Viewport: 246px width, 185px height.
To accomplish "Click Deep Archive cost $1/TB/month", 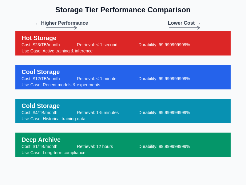I will tap(39, 146).
